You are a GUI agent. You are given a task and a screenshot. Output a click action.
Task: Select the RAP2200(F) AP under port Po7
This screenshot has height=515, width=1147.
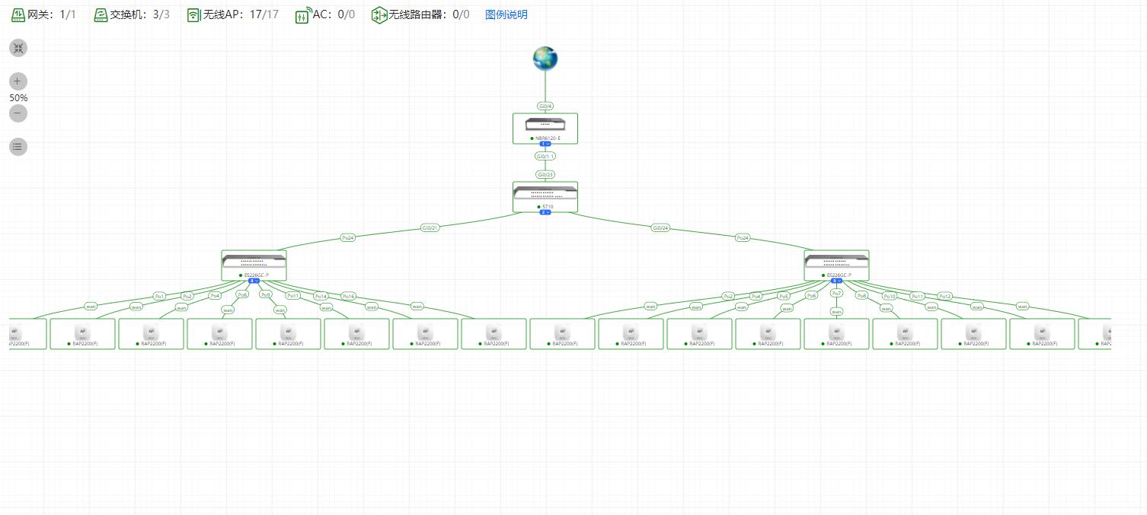point(836,333)
